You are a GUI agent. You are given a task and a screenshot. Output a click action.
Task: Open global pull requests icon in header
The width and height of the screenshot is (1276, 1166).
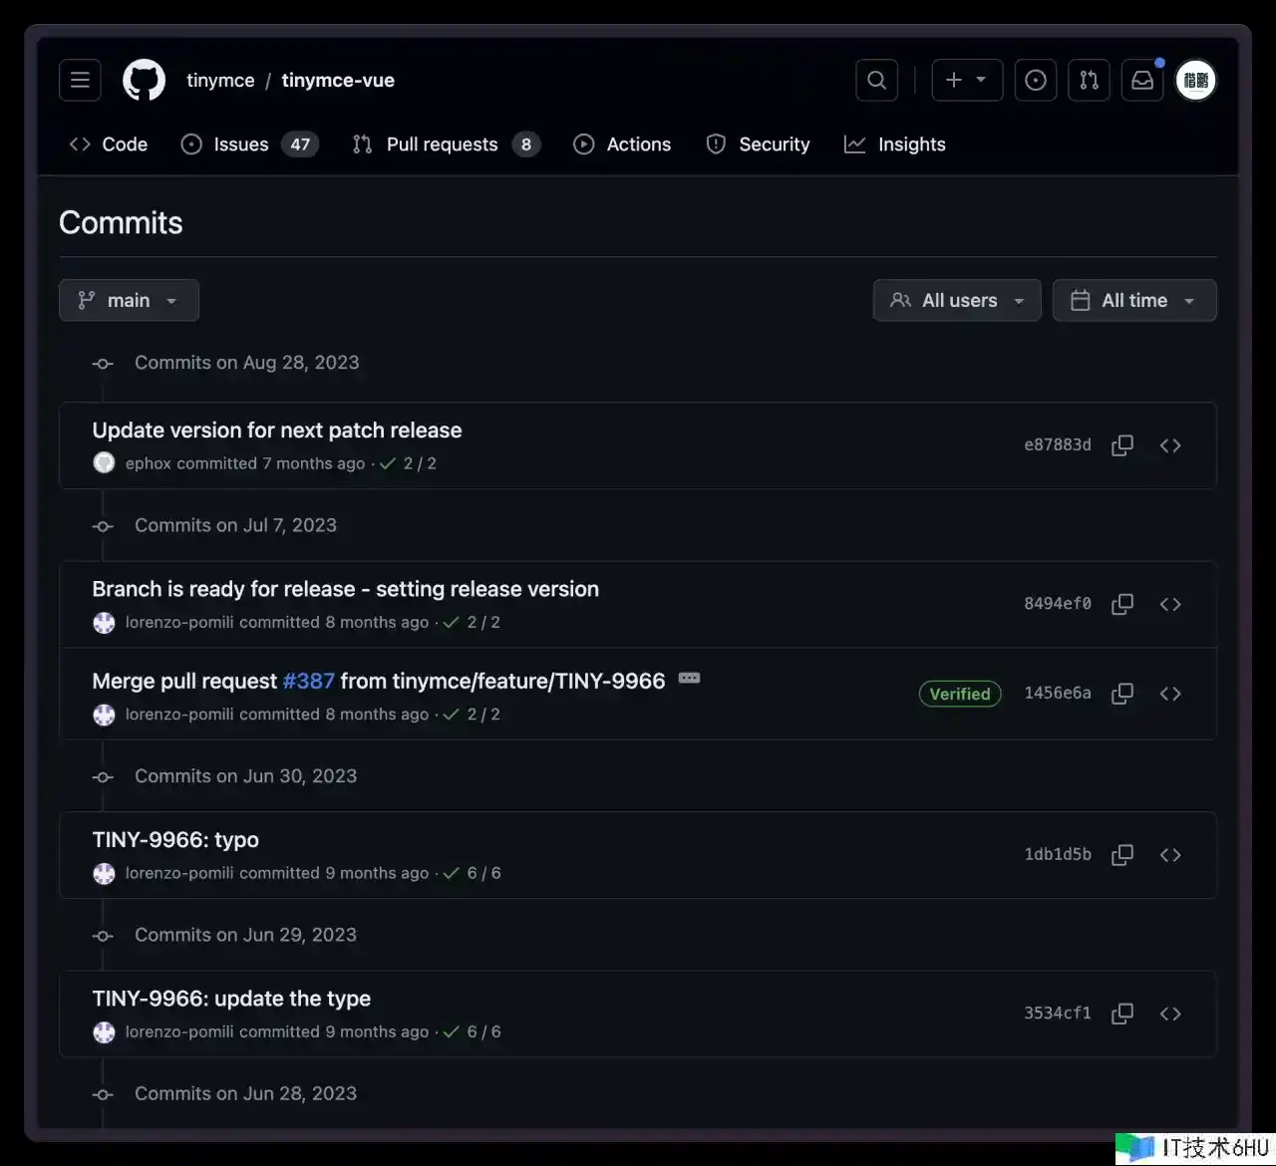pos(1089,81)
